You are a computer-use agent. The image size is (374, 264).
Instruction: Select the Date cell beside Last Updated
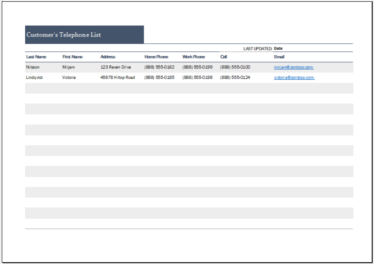pyautogui.click(x=278, y=48)
